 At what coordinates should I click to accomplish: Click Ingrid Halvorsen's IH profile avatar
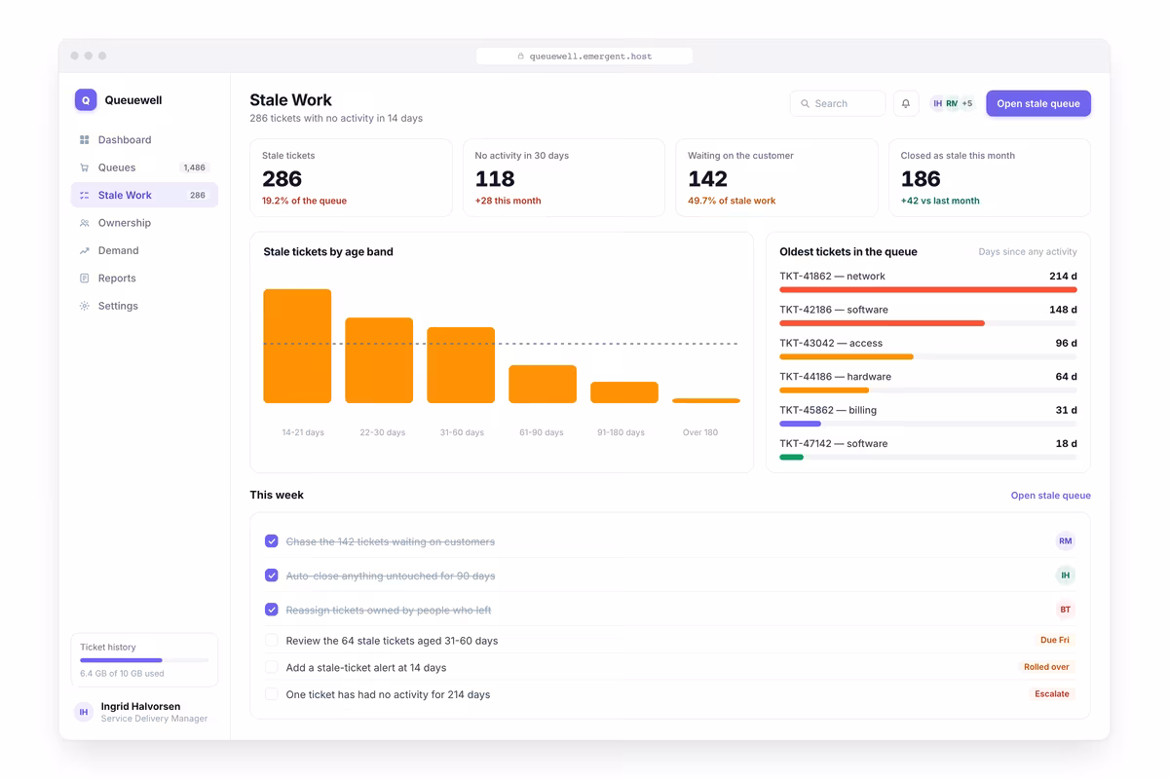coord(84,713)
